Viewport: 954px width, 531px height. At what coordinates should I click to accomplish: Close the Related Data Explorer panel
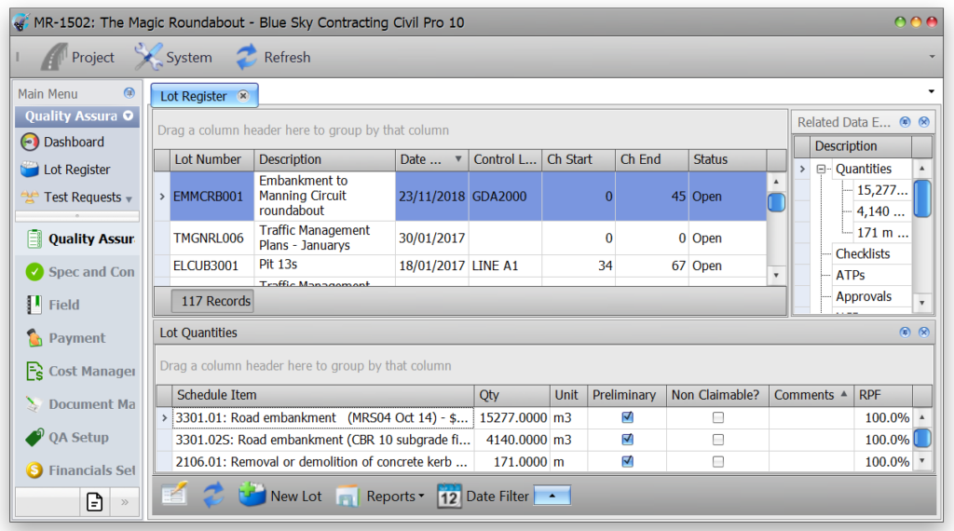[924, 122]
